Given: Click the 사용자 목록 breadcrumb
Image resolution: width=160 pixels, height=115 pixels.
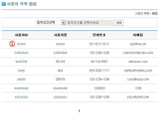Looking at the screenshot, I should click(142, 13).
